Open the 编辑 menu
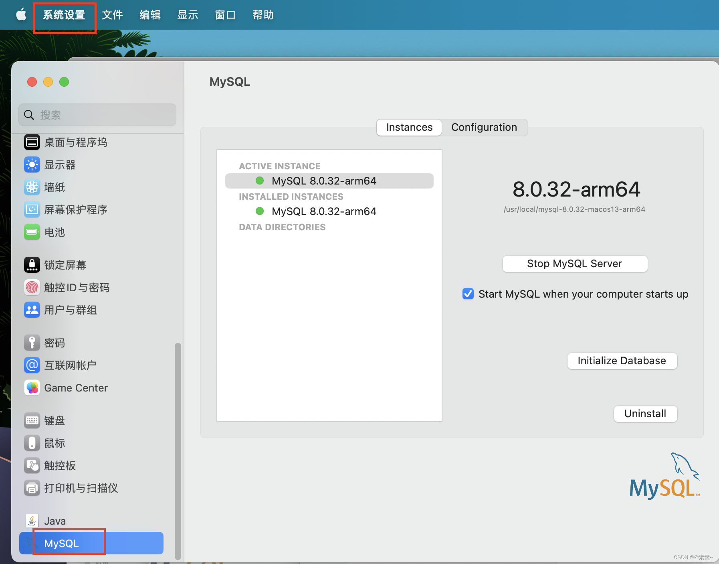This screenshot has width=719, height=564. pos(150,15)
